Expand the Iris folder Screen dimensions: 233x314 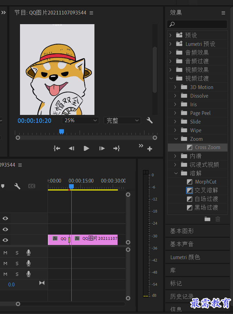[175, 104]
